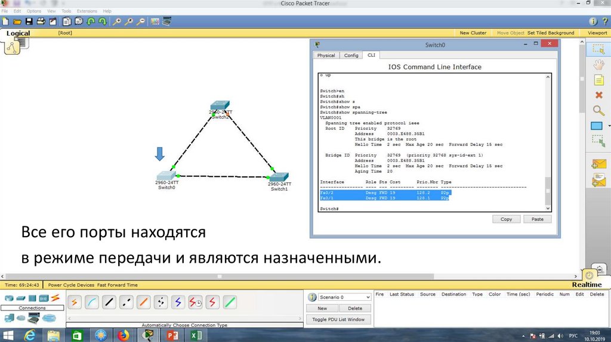Switch to Physical tab in Switch0
This screenshot has height=342, width=611.
pyautogui.click(x=326, y=55)
